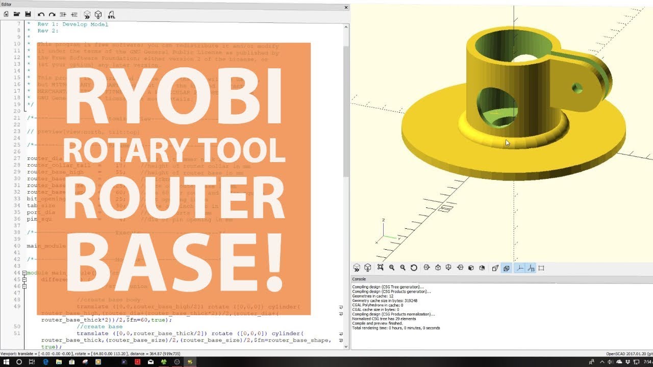Redo the last undone edit
The height and width of the screenshot is (367, 653).
[52, 14]
